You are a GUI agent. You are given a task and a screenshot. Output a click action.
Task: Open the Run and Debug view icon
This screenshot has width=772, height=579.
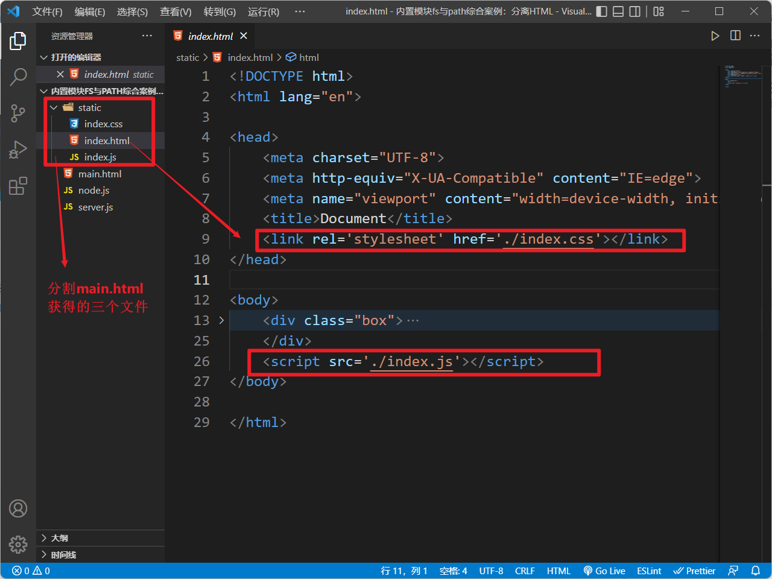click(x=18, y=149)
